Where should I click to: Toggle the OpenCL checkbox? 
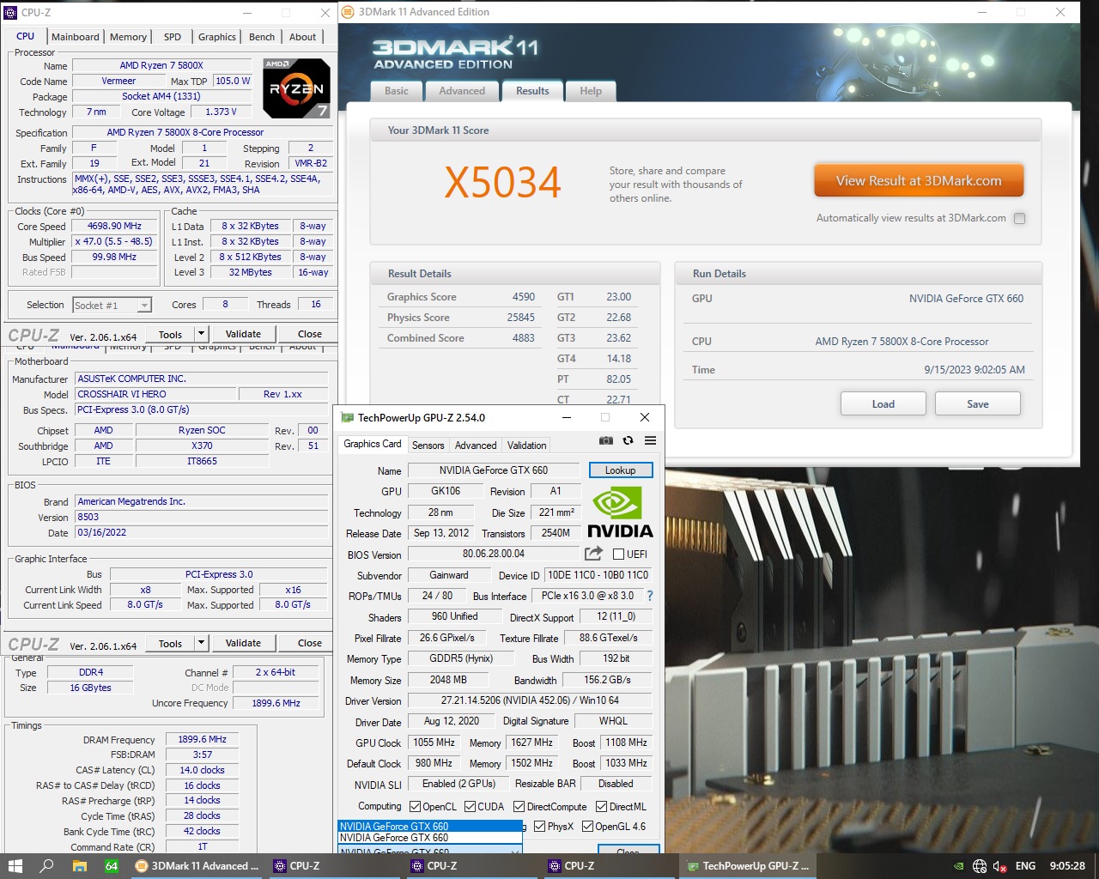pos(416,807)
